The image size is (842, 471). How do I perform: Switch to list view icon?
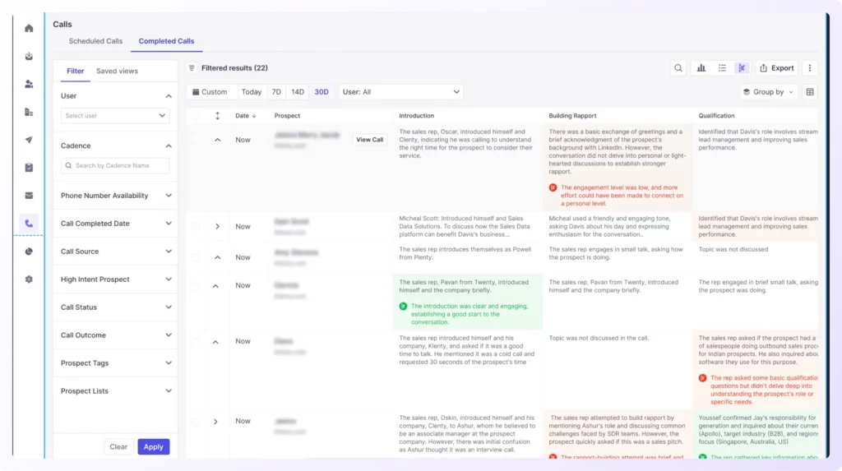722,68
